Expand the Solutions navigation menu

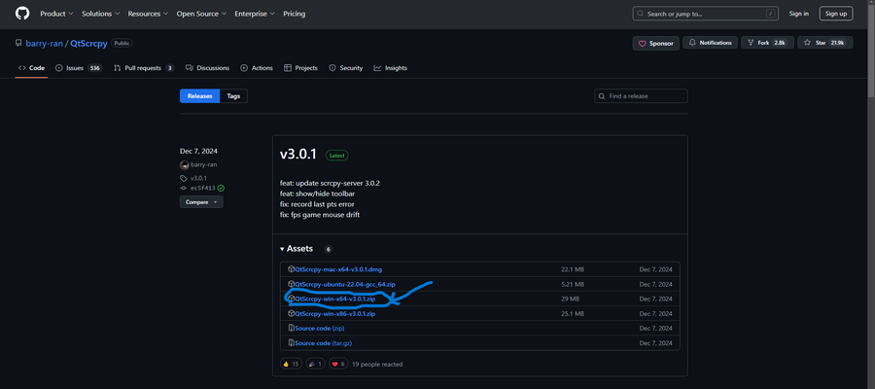coord(98,14)
